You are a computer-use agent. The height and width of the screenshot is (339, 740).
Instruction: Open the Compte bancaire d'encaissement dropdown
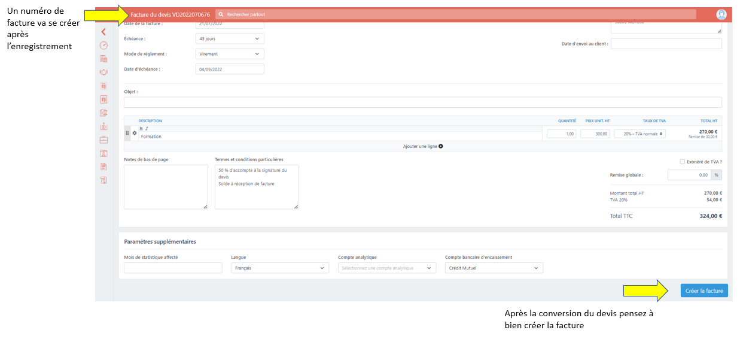point(494,268)
